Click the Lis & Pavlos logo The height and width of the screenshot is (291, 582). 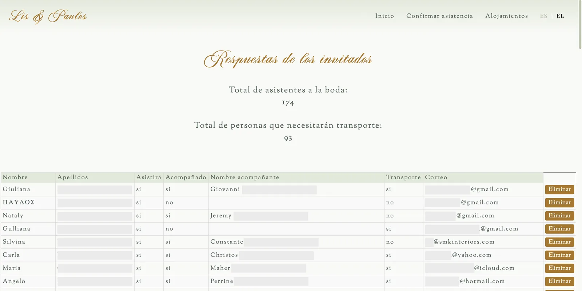(48, 16)
